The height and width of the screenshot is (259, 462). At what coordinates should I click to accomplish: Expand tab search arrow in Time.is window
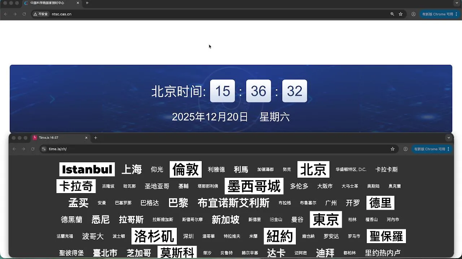[449, 138]
